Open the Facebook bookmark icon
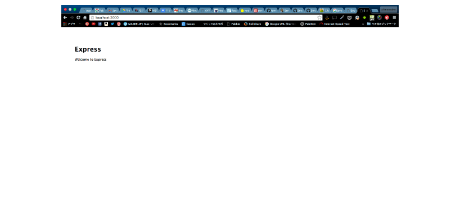460x221 pixels. coord(100,24)
